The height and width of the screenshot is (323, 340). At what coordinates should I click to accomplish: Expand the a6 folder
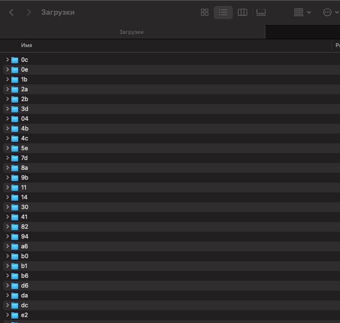[7, 246]
